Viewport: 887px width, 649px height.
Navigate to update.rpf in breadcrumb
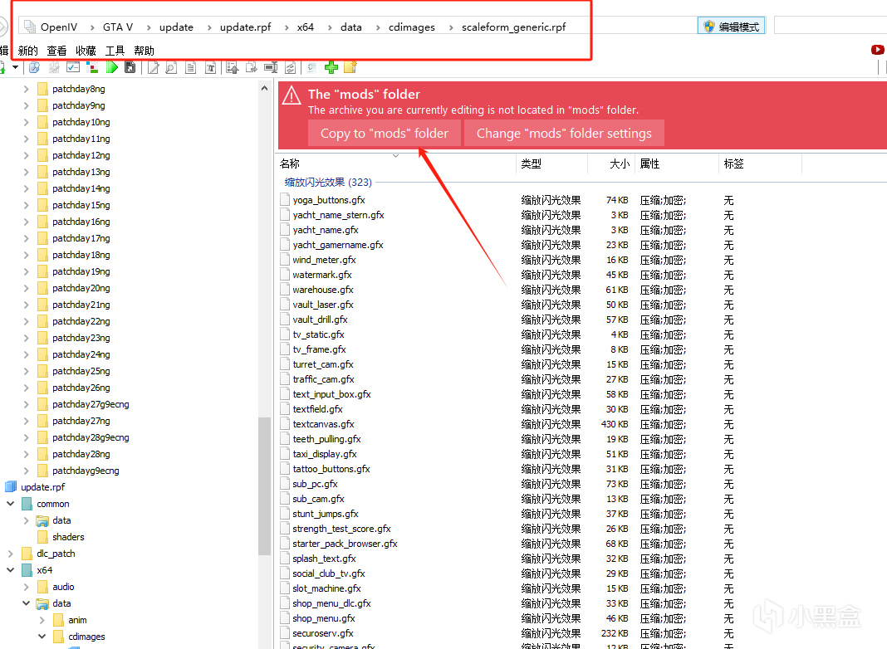[246, 27]
